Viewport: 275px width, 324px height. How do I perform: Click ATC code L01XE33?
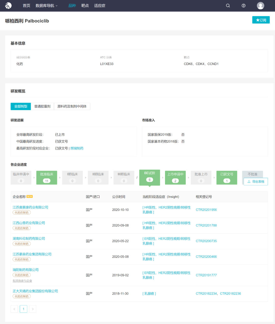(x=107, y=64)
